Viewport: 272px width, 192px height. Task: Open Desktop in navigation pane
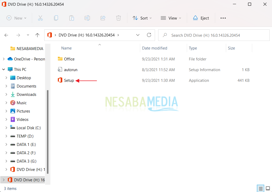pyautogui.click(x=24, y=78)
